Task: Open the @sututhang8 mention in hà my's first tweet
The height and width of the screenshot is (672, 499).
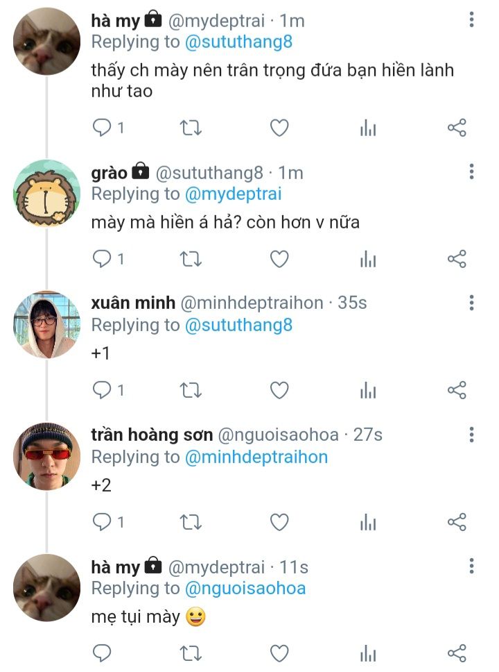Action: (x=238, y=42)
